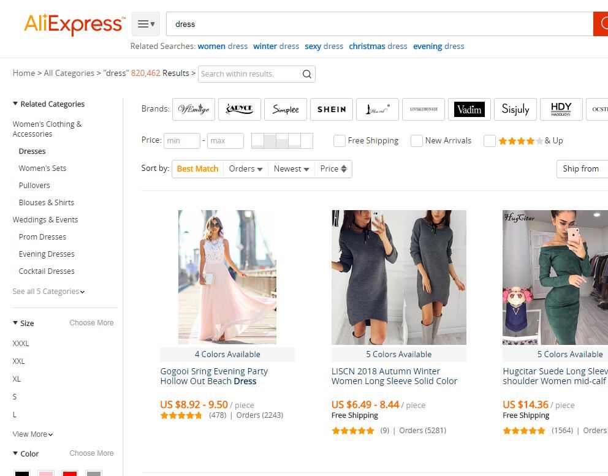Select the Simplee brand logo
The height and width of the screenshot is (476, 608).
click(x=286, y=109)
